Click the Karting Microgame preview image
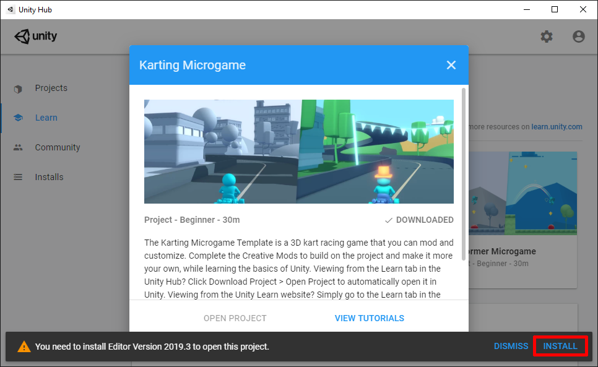598x367 pixels. coord(298,151)
